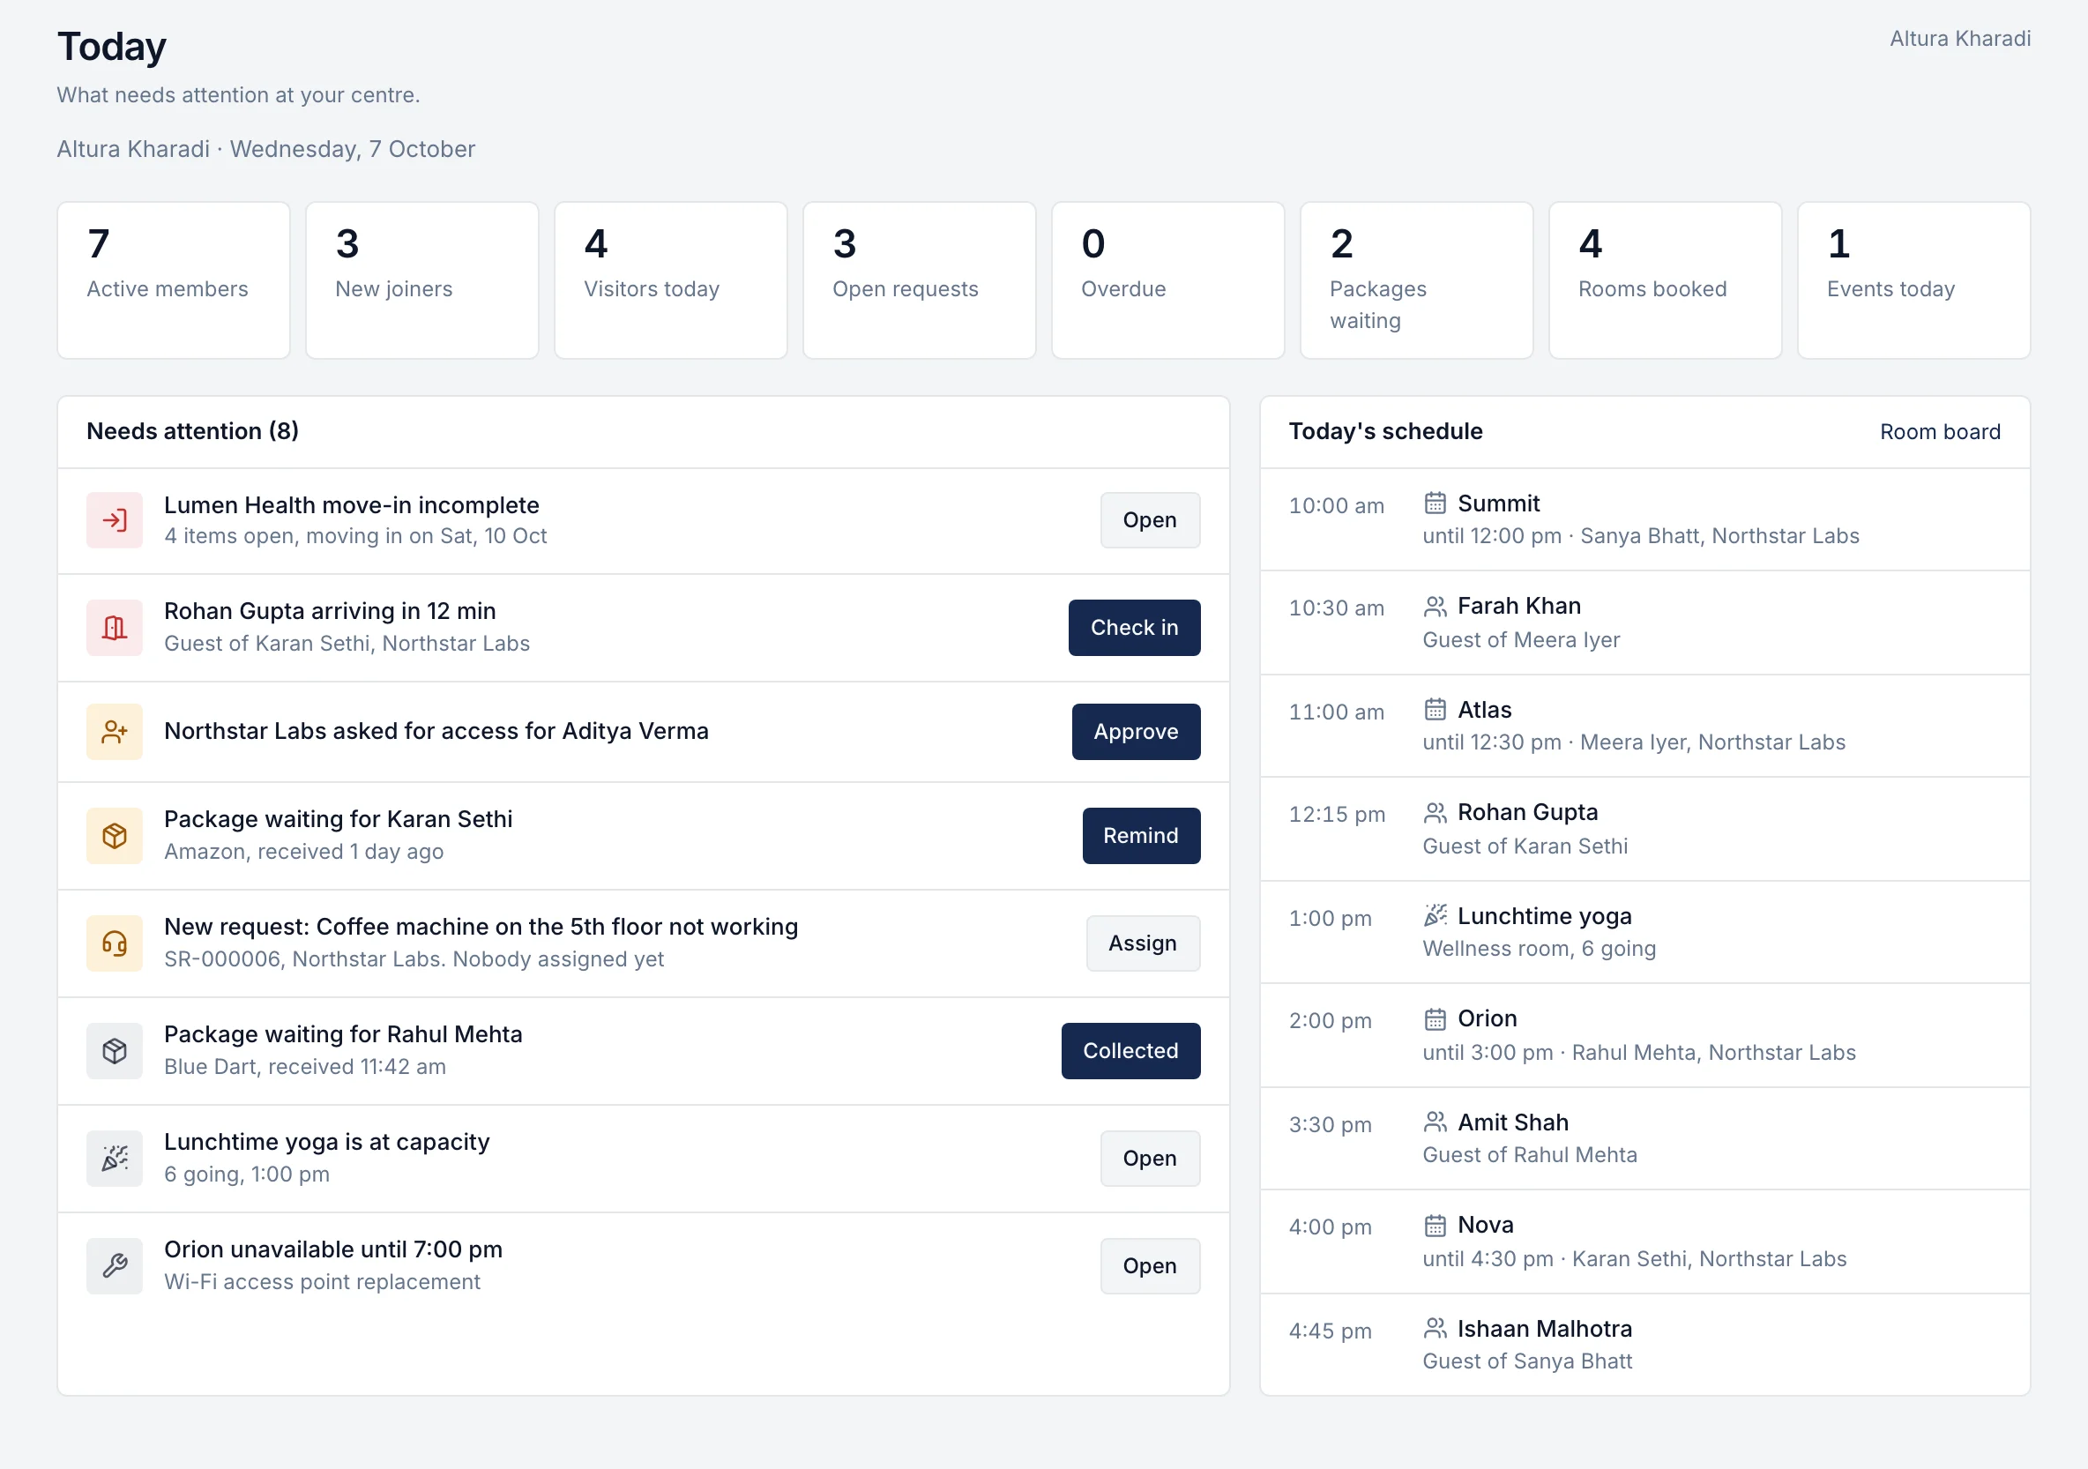Mark Rahul Mehta's package as Collected
Screen dimensions: 2088x1469
[1130, 1050]
